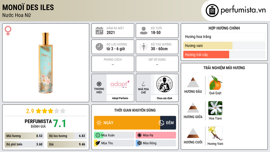Click the nose icon above Nhà pha chế

tap(143, 84)
